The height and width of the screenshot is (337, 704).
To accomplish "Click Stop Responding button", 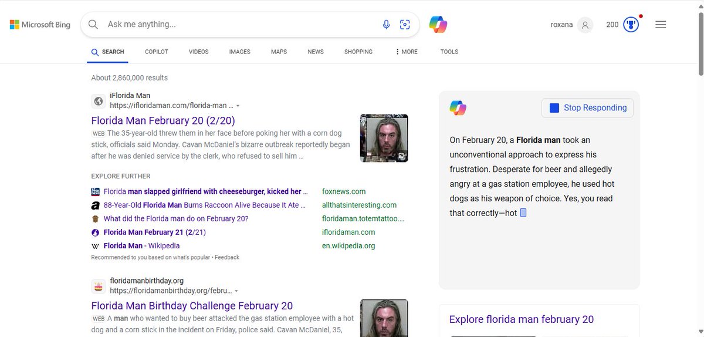I will (587, 108).
